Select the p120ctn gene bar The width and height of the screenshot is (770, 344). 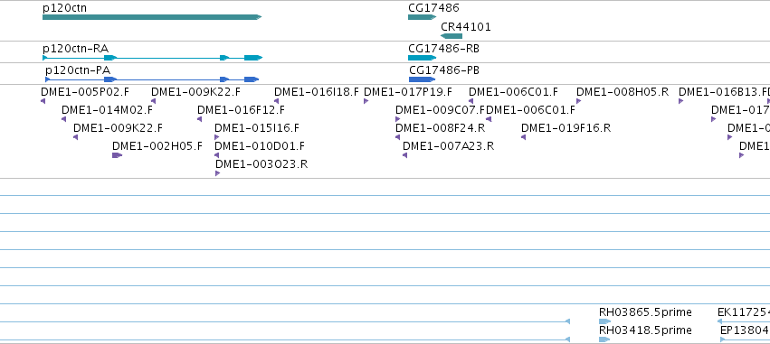click(x=152, y=17)
